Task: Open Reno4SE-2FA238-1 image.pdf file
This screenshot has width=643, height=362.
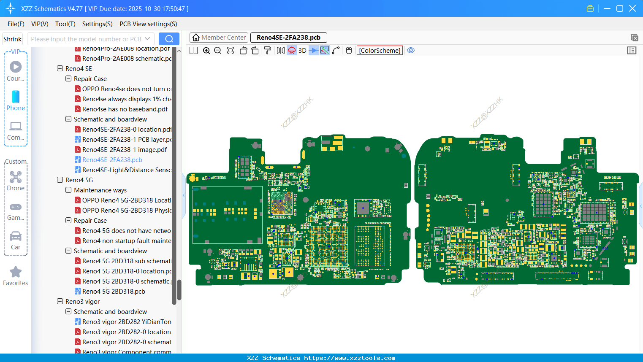Action: [x=124, y=150]
